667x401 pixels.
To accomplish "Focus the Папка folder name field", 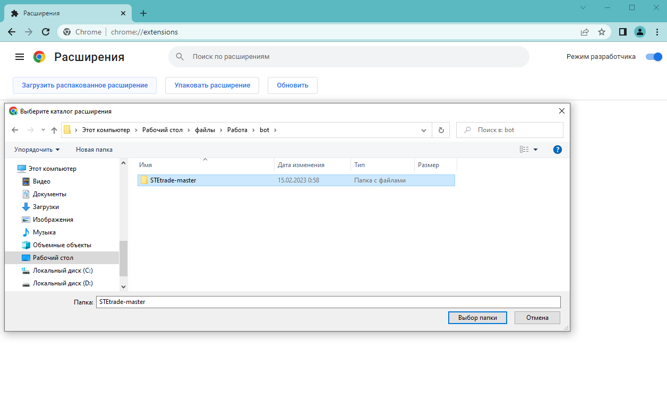I will pos(328,302).
